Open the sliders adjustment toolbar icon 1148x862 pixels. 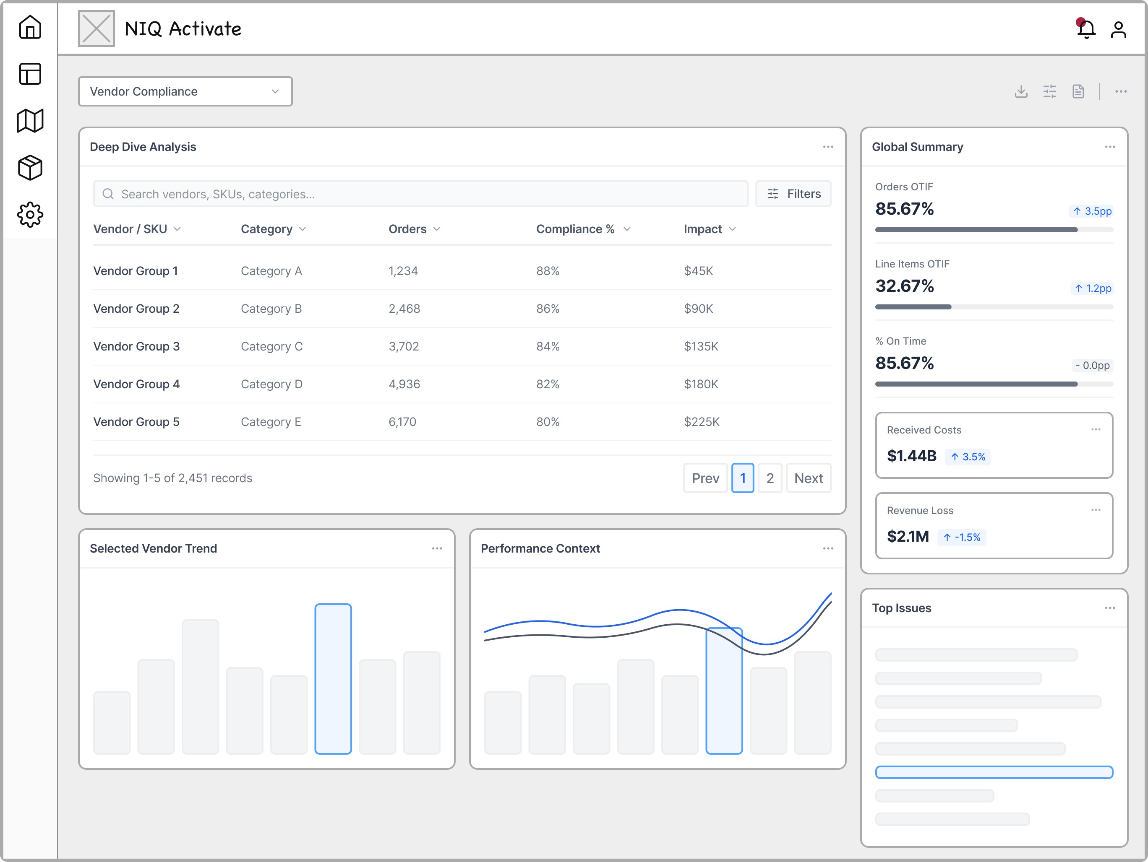pos(1049,91)
